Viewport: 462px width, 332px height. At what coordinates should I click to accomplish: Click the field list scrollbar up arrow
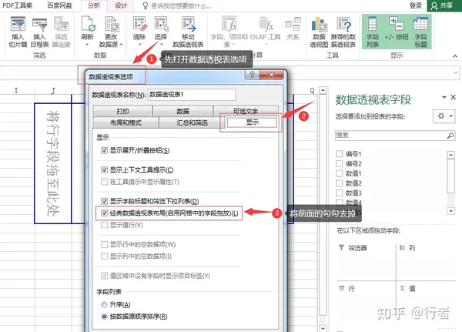(x=450, y=155)
